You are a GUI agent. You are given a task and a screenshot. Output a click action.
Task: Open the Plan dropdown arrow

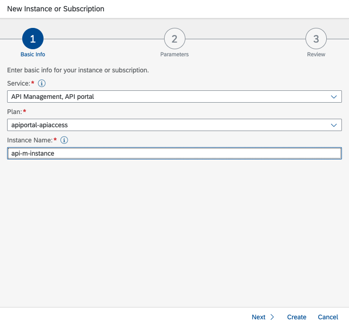(x=334, y=125)
